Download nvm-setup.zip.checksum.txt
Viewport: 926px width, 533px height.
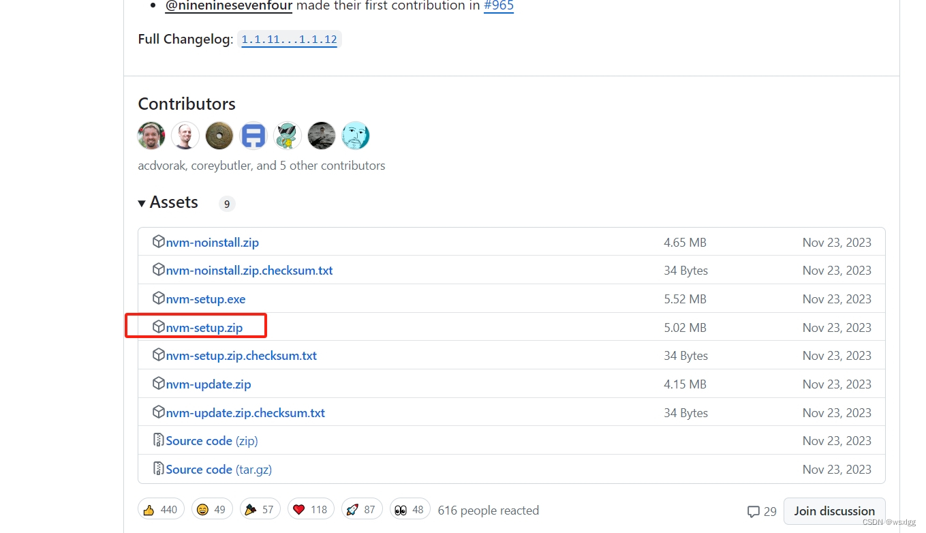pyautogui.click(x=242, y=356)
